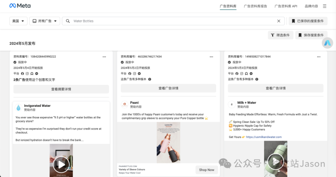Click the Milk + Water page avatar
This screenshot has width=336, height=177.
(x=232, y=105)
